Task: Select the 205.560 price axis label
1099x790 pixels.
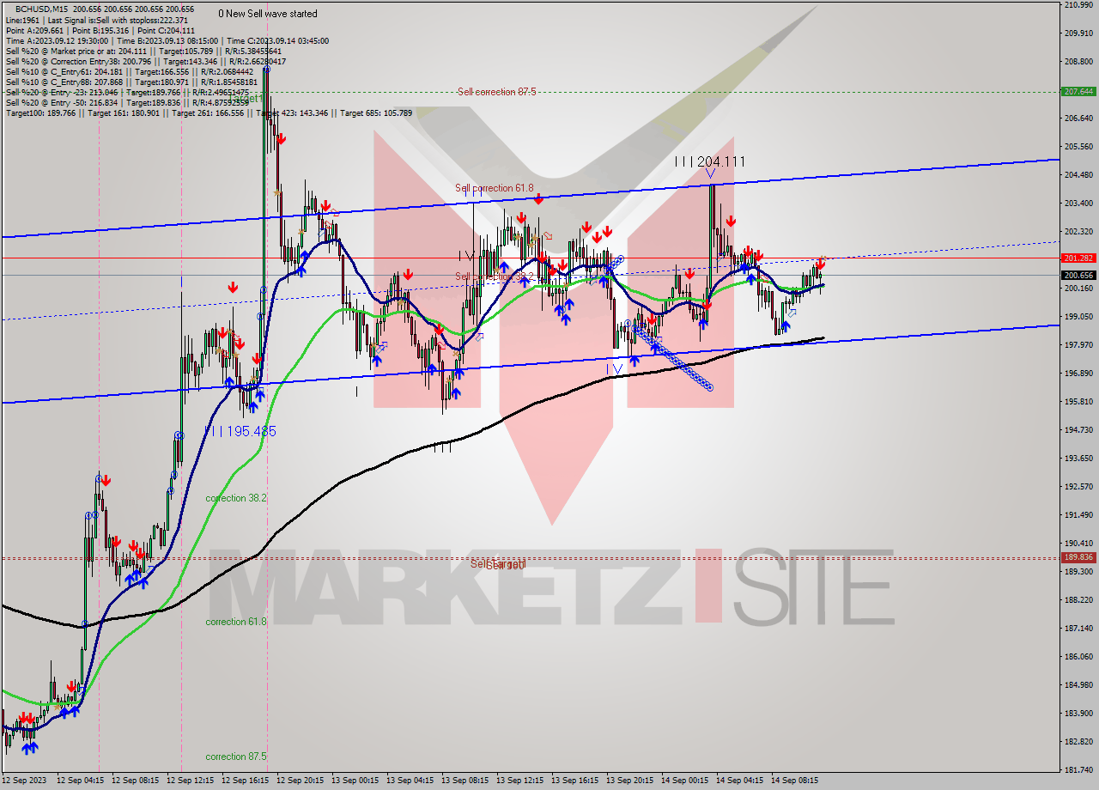Action: coord(1078,147)
